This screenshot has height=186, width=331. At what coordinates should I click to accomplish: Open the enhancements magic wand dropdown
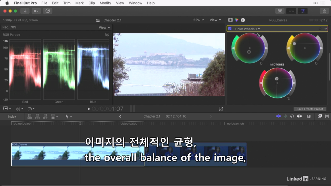(x=20, y=109)
